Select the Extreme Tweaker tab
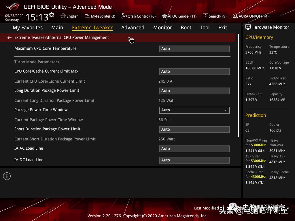This screenshot has width=295, height=221. (92, 28)
